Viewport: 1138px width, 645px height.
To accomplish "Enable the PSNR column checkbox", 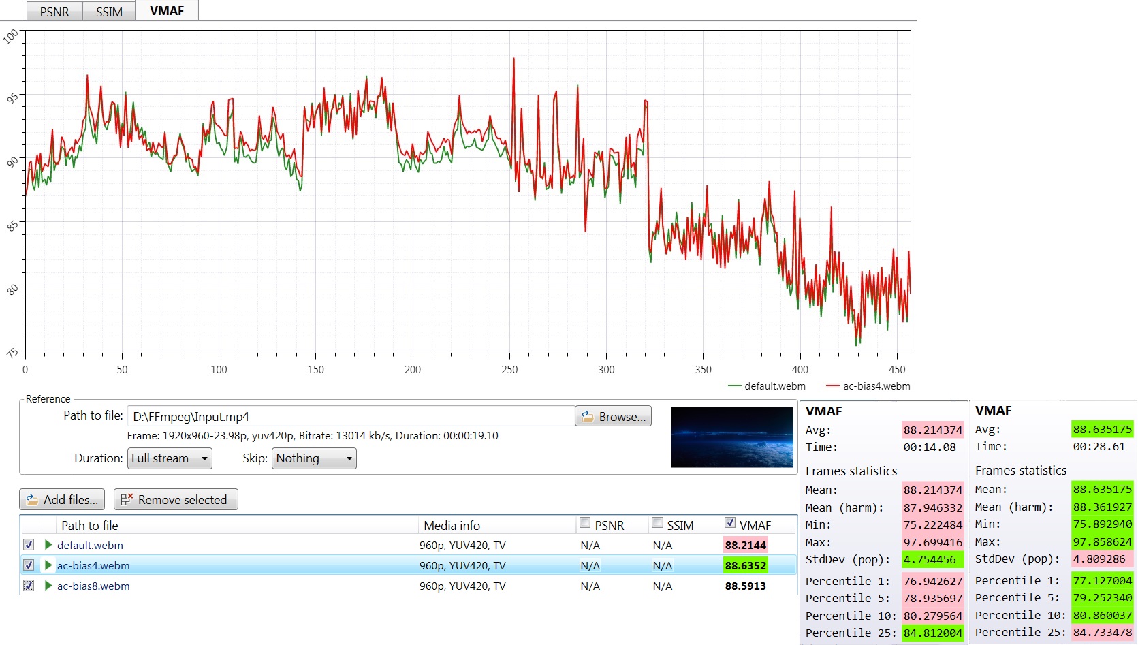I will pos(585,523).
